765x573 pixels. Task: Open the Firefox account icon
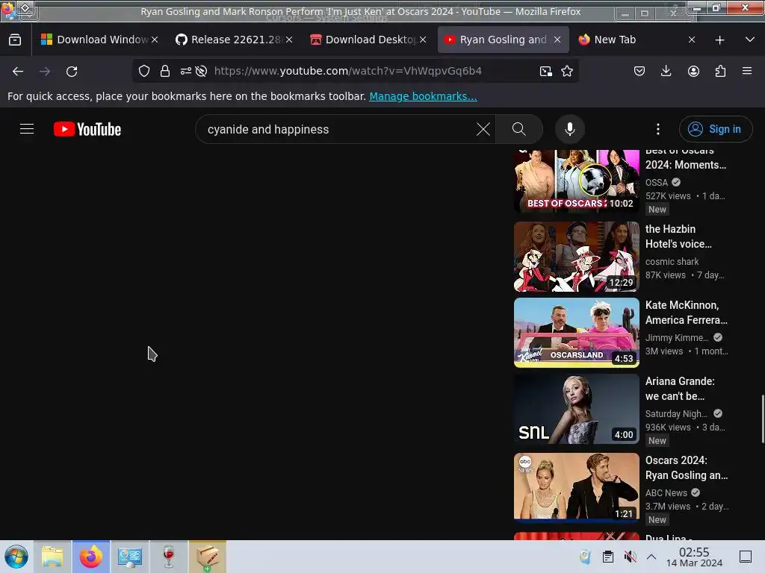point(693,71)
